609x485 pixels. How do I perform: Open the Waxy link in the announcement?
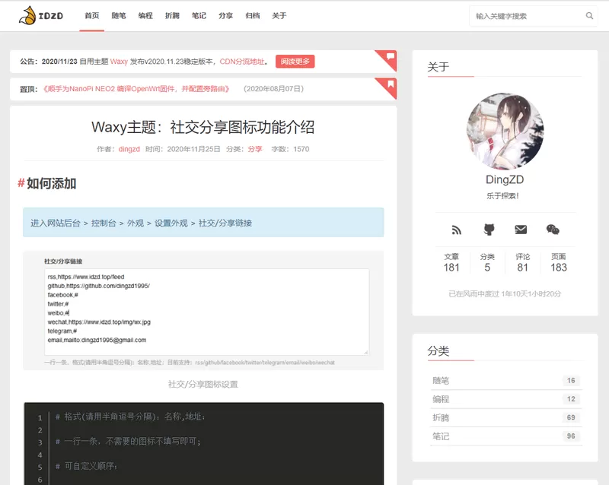point(119,62)
